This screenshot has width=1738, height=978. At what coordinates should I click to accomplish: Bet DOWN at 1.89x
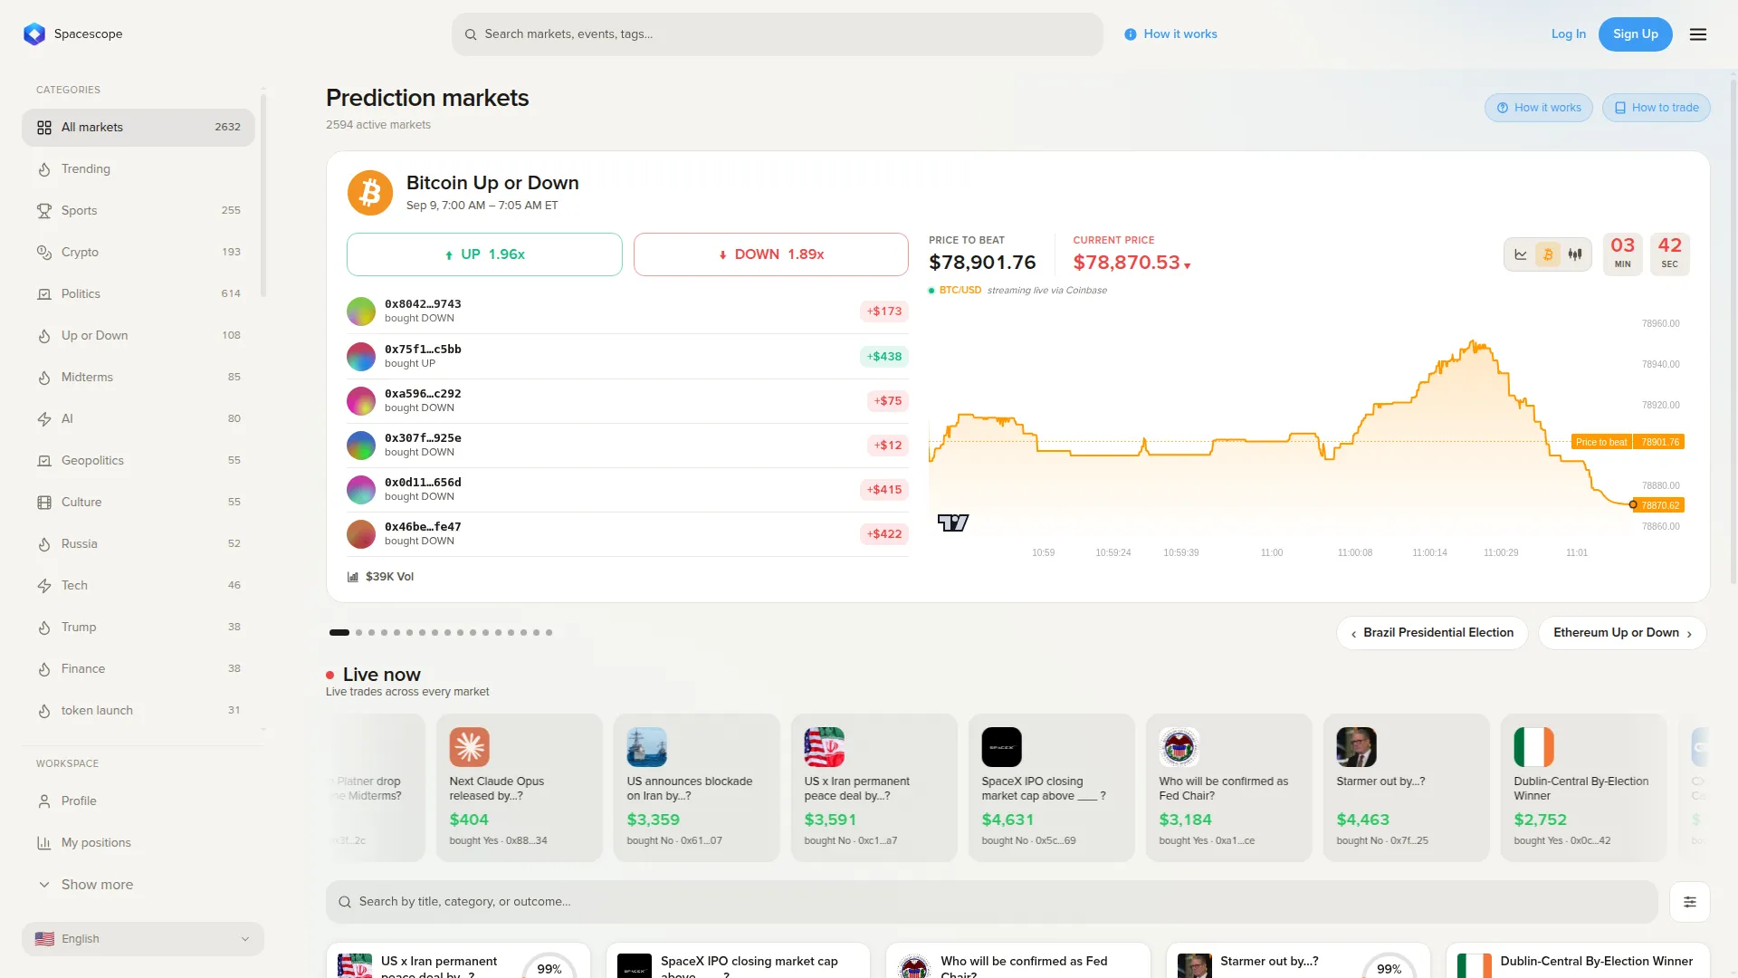771,254
